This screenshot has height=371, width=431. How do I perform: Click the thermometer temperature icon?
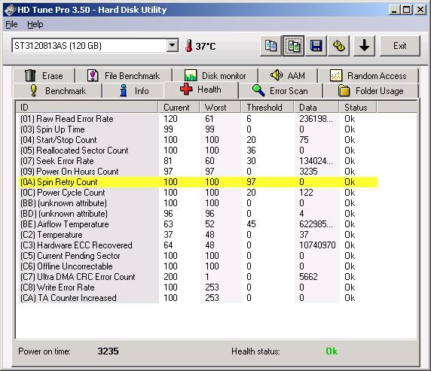pyautogui.click(x=188, y=46)
